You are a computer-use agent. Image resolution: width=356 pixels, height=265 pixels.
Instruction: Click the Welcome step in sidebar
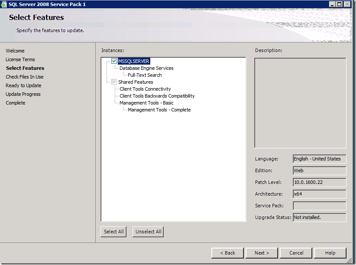15,51
